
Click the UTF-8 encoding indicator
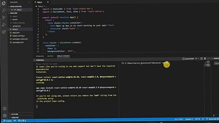pos(197,119)
